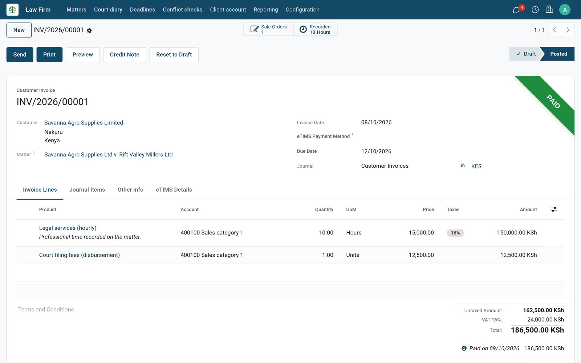Click the Send button

click(20, 54)
